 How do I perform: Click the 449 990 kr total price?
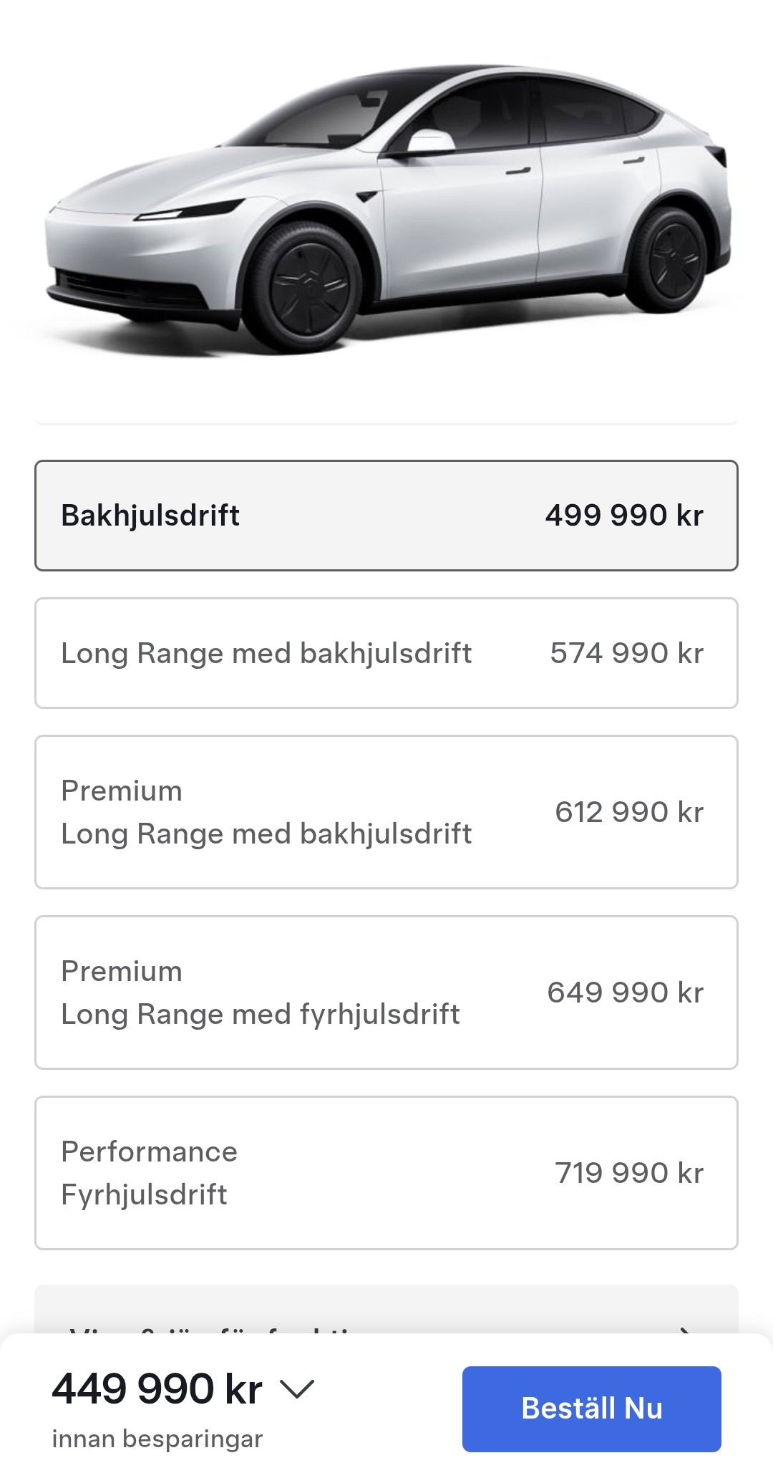tap(157, 1389)
